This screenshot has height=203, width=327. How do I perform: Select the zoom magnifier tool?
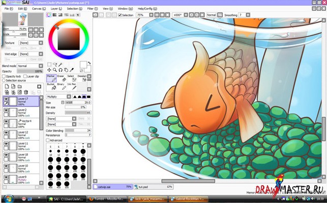55,70
